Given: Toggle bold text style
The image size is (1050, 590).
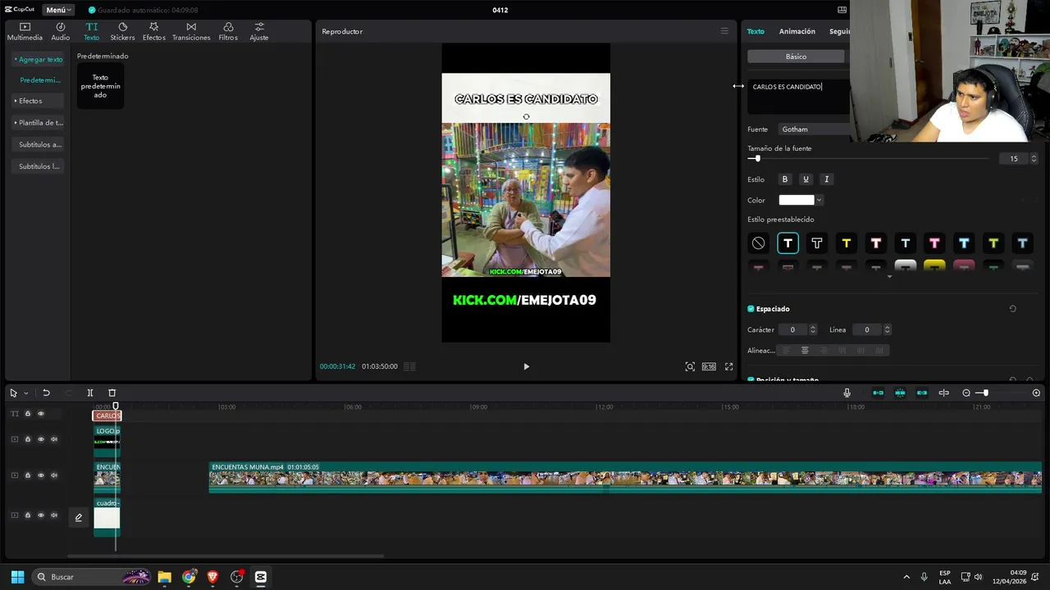Looking at the screenshot, I should (x=784, y=179).
